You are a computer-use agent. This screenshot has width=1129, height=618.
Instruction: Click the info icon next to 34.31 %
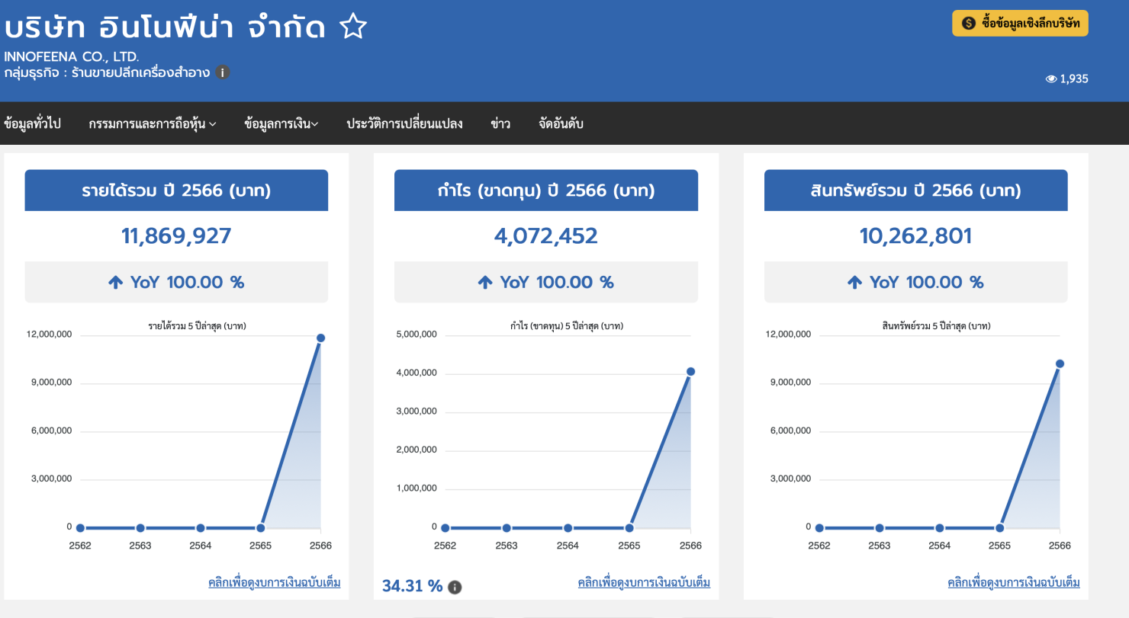pos(455,587)
